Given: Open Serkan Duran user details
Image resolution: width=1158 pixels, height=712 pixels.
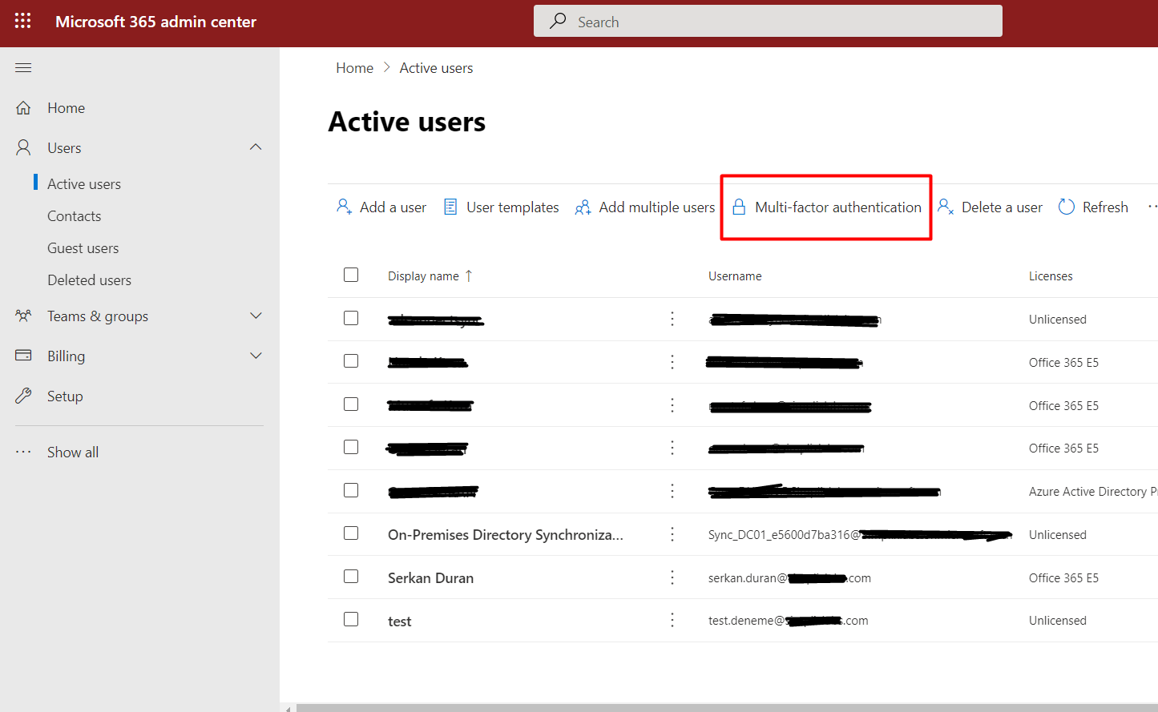Looking at the screenshot, I should coord(430,577).
